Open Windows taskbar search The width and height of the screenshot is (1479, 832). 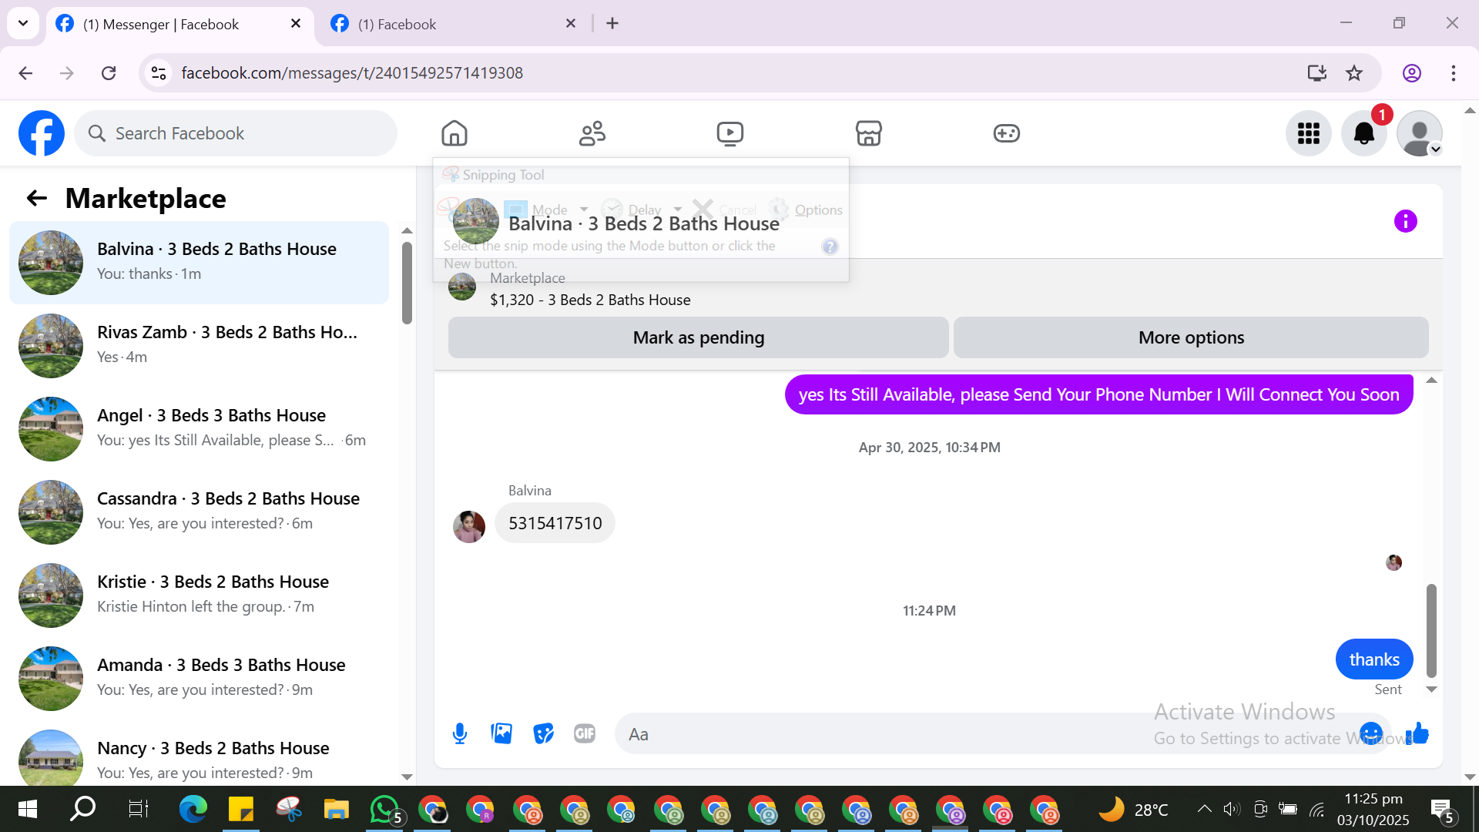point(82,810)
